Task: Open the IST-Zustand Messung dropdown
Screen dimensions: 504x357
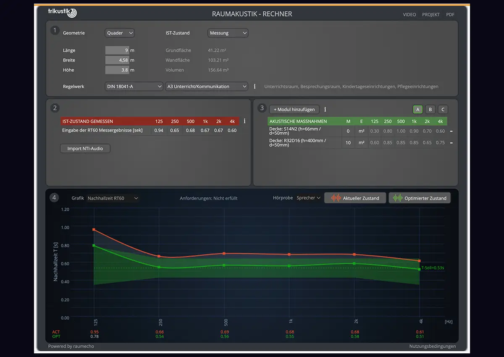Action: point(228,33)
